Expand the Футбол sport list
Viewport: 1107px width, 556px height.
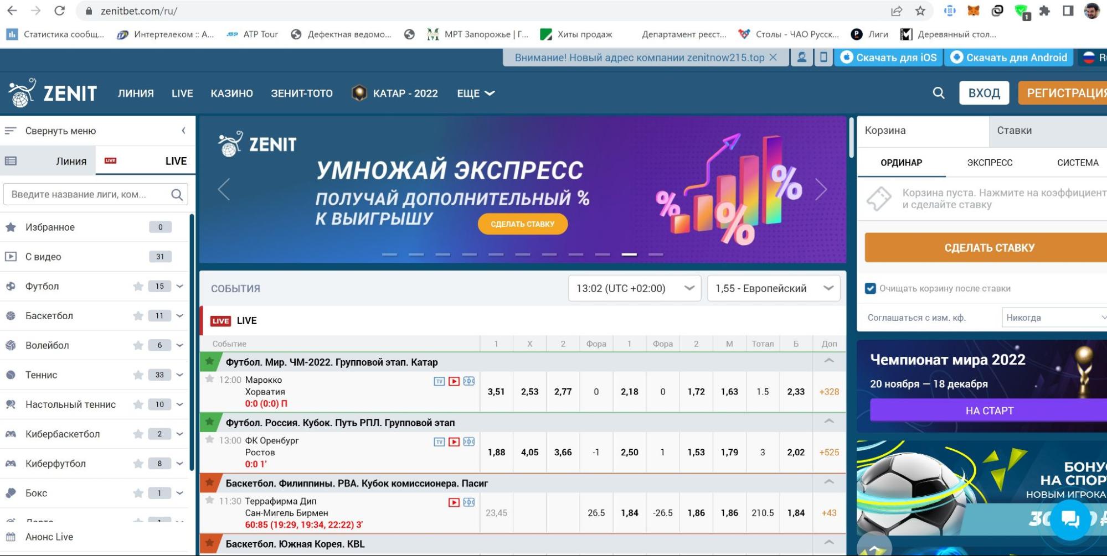tap(179, 286)
